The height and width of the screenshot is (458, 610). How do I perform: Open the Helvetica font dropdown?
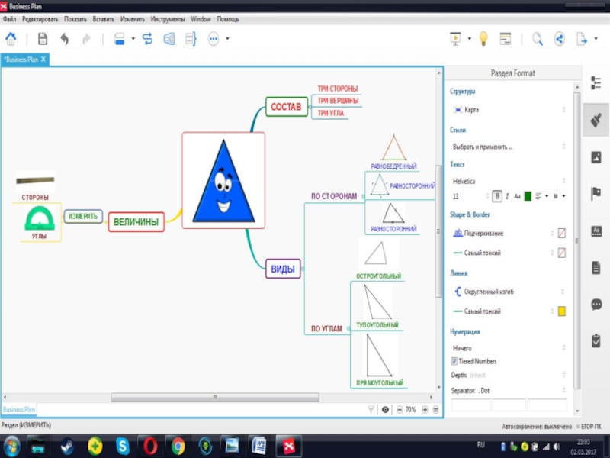[509, 181]
